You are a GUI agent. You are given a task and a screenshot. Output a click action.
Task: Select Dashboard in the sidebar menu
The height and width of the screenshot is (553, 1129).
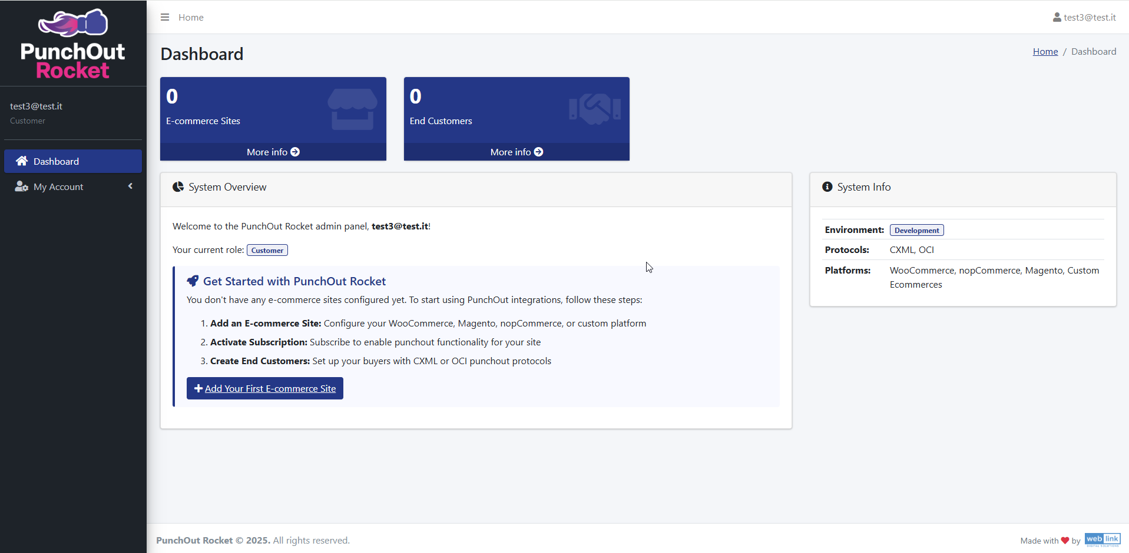pyautogui.click(x=56, y=161)
